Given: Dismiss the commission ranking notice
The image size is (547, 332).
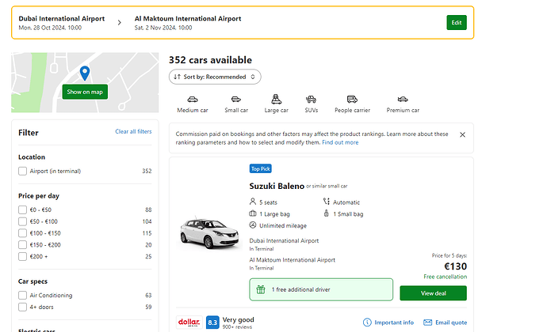Looking at the screenshot, I should click(463, 134).
